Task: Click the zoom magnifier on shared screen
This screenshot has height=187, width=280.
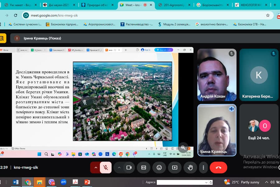Action: [x=183, y=147]
